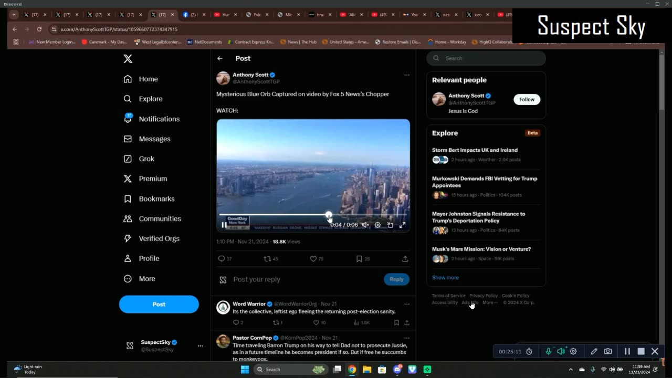
Task: Open Pastor CornPop reply options ellipsis
Action: click(406, 338)
